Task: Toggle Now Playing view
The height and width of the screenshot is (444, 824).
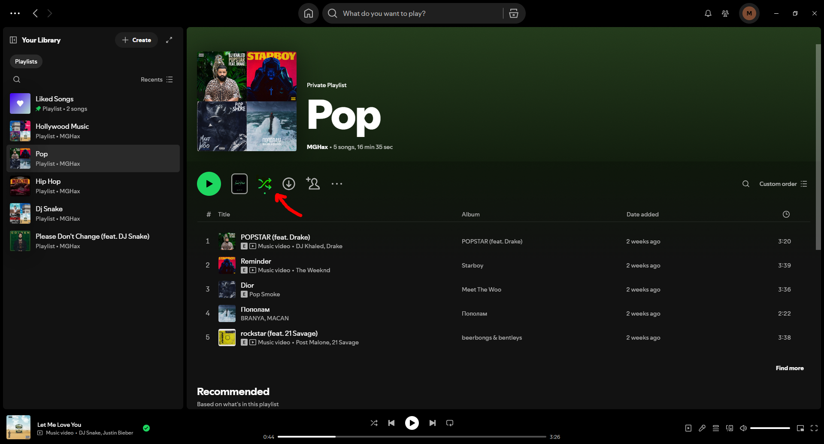Action: 688,428
